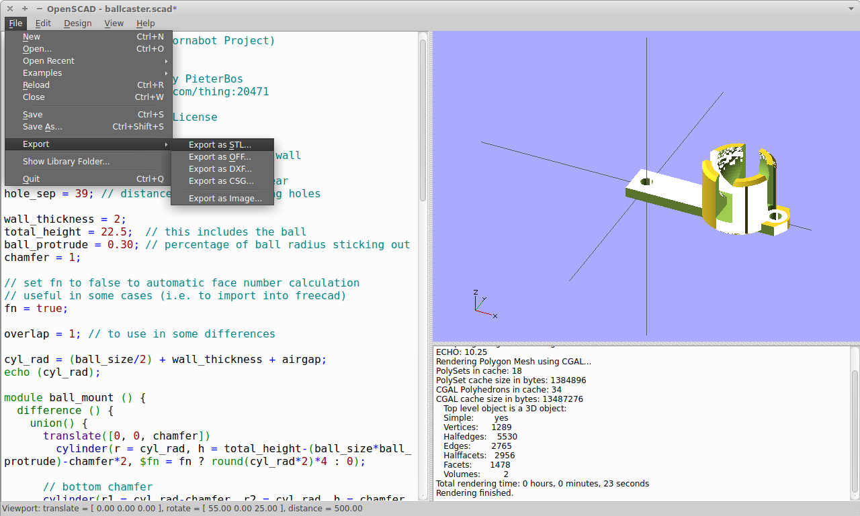This screenshot has height=516, width=860.
Task: Click the 'hole_sep = 39;' code line
Action: coord(162,194)
